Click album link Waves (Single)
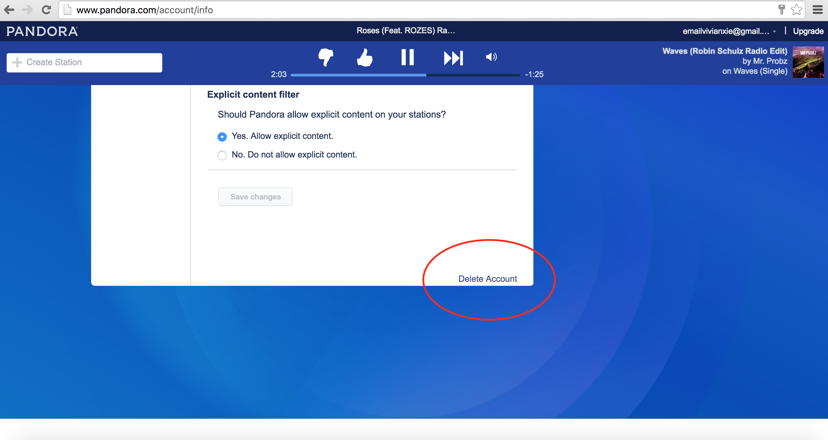Screen dimensions: 828x440 (x=760, y=71)
